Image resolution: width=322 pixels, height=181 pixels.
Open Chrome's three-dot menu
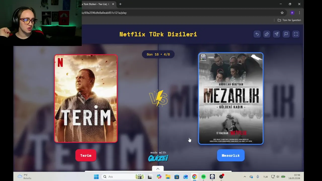(299, 13)
